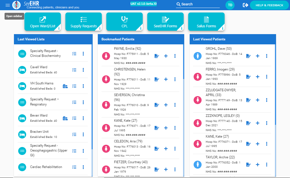
Task: Show info corner on Salus Forms tile
Action: click(x=223, y=28)
